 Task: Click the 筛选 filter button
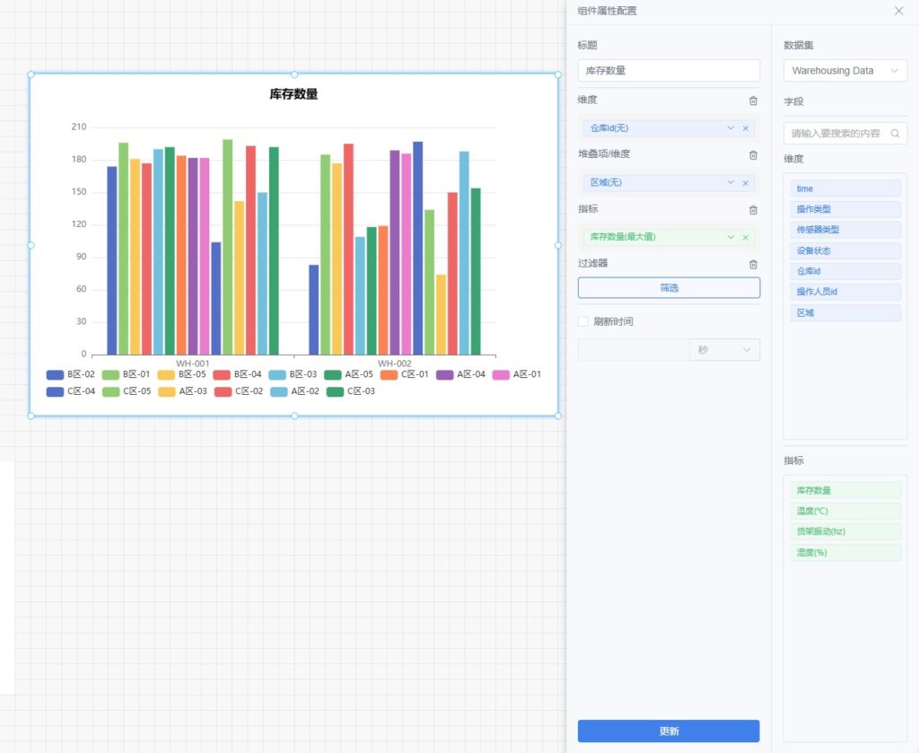coord(669,288)
